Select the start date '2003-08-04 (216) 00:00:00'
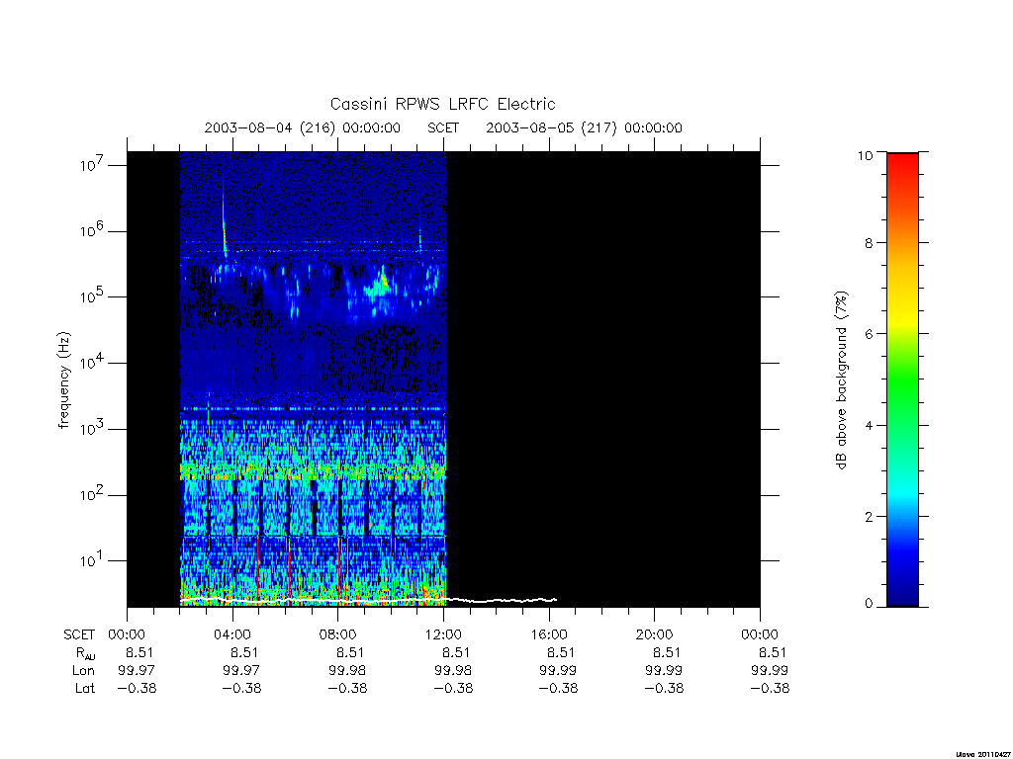This screenshot has width=1013, height=759. (x=303, y=127)
